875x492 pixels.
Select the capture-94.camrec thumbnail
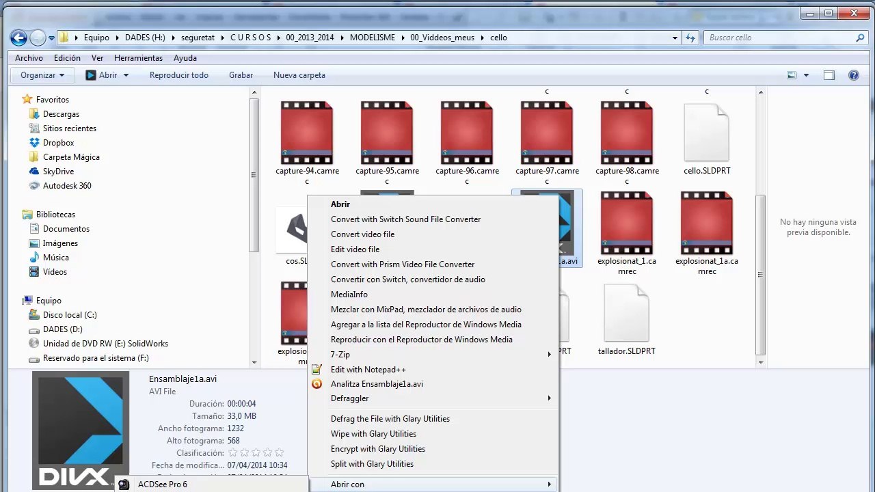(x=307, y=133)
